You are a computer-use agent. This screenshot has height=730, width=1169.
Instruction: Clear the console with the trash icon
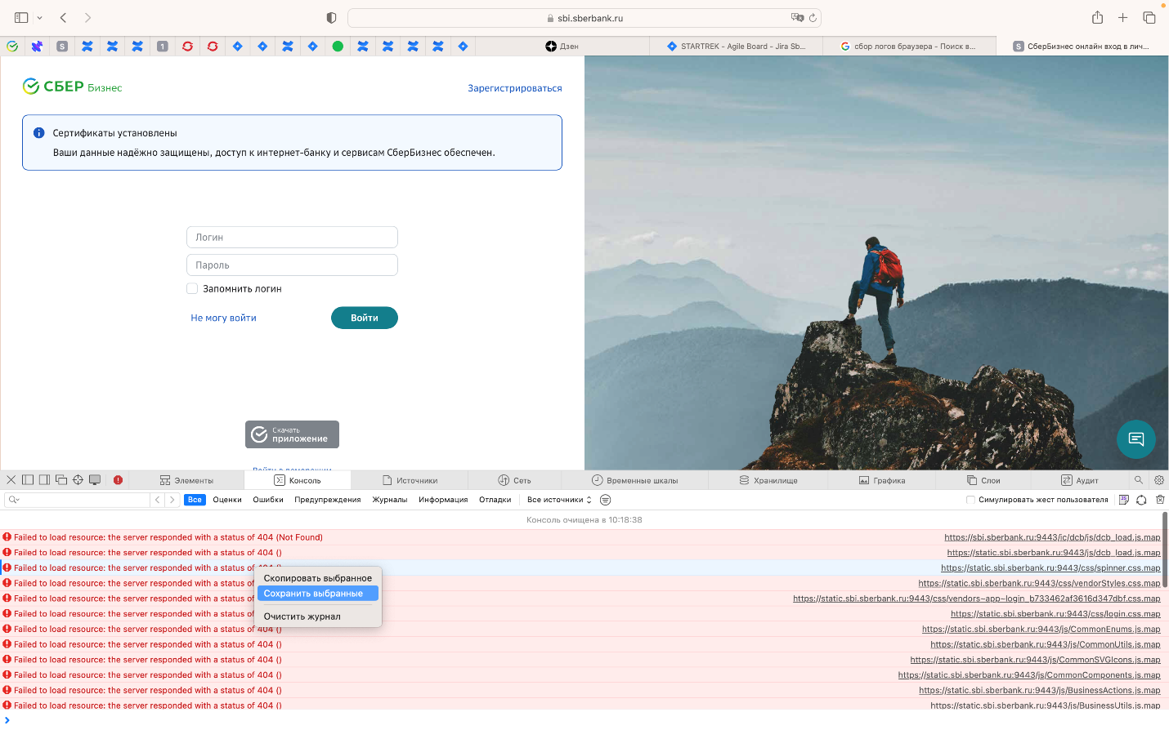click(x=1160, y=500)
